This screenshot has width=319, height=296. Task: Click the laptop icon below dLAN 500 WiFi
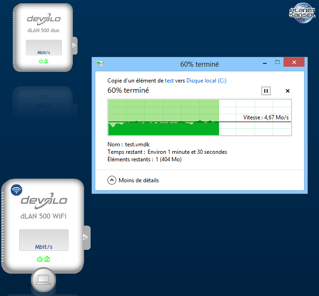pos(43,280)
